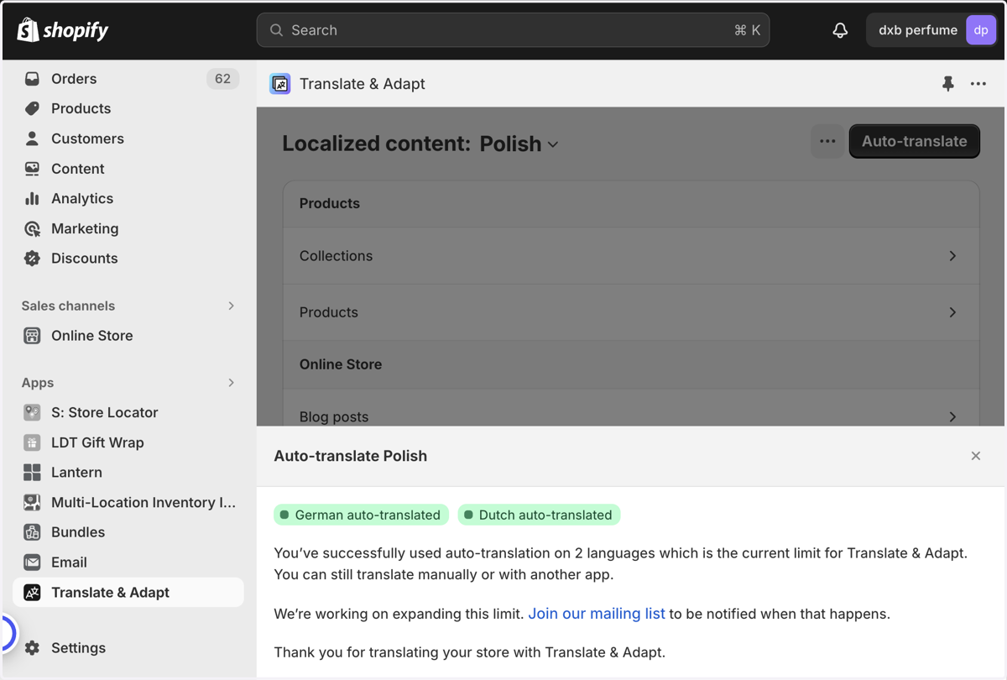Click the LDT Gift Wrap app icon

coord(32,442)
